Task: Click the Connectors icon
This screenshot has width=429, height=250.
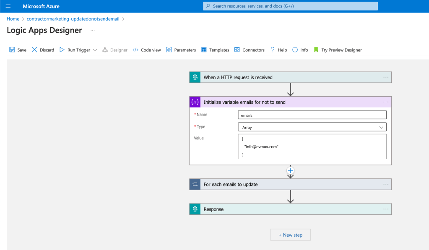Action: [237, 50]
